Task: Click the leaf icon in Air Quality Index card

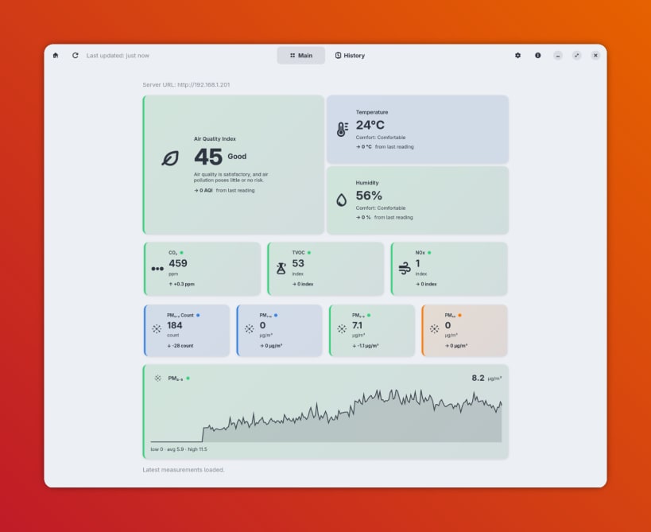Action: coord(170,158)
